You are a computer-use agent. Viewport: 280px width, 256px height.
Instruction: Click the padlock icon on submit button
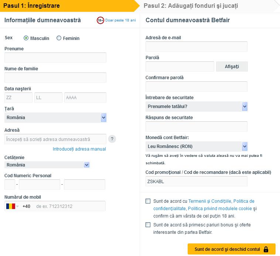(266, 249)
